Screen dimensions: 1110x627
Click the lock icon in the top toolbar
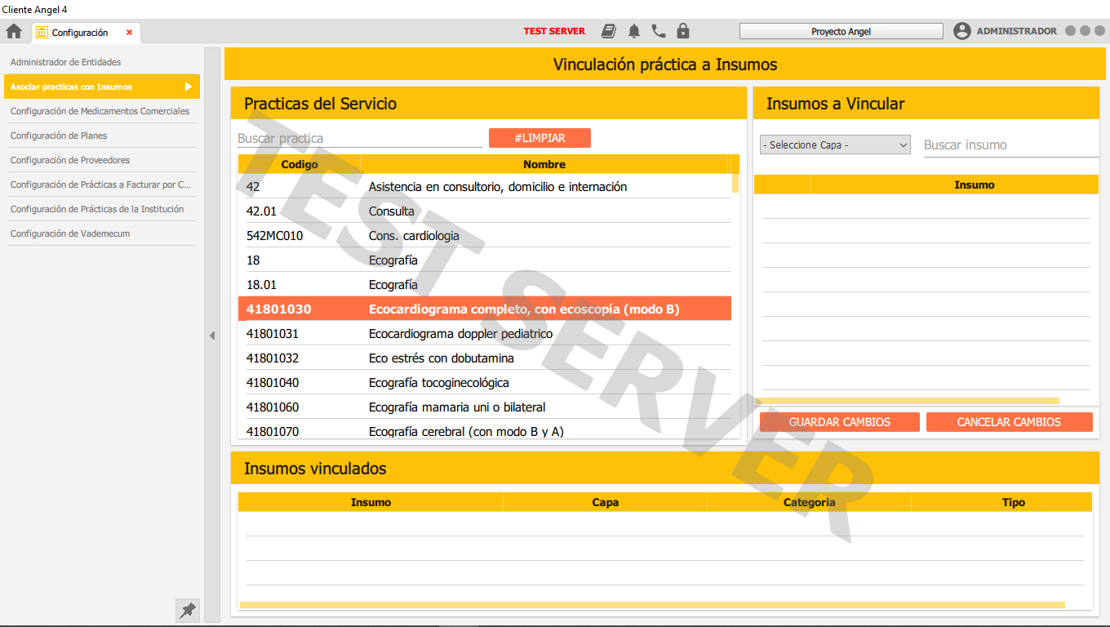pos(682,30)
